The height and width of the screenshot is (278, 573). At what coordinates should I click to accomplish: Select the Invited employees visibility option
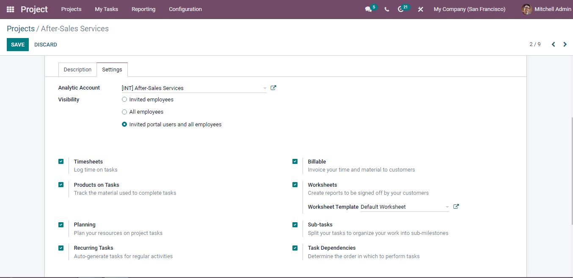click(124, 99)
